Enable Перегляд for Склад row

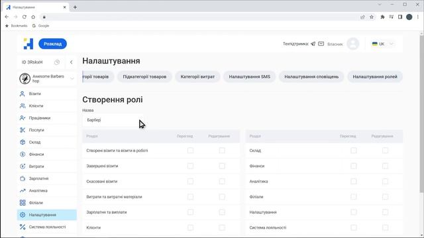point(353,151)
